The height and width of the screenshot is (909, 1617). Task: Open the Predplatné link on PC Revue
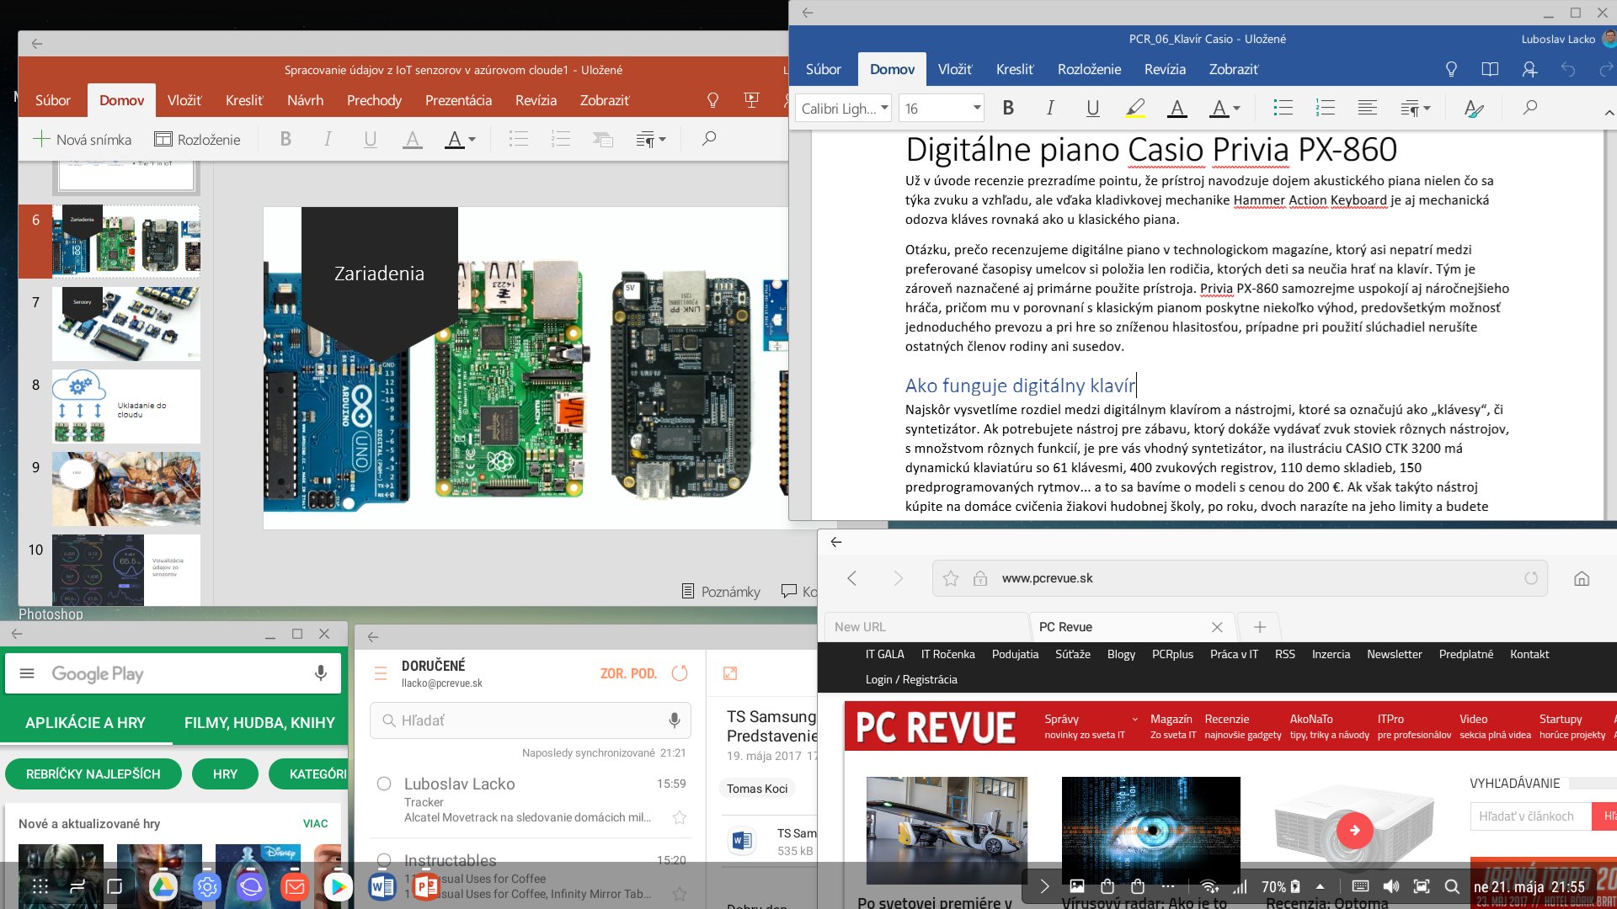click(1465, 654)
